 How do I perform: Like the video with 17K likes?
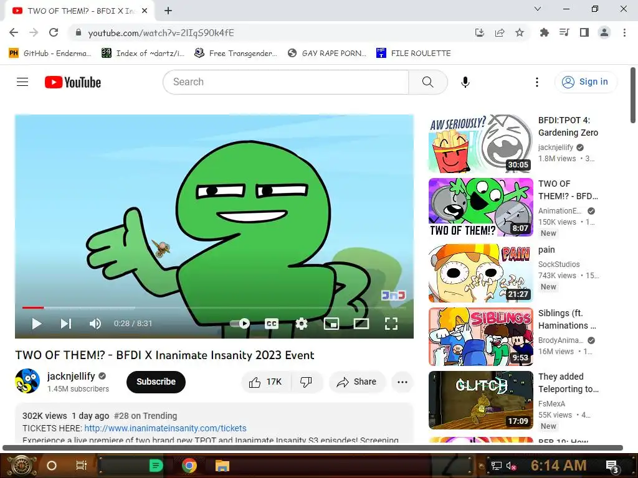click(x=266, y=382)
